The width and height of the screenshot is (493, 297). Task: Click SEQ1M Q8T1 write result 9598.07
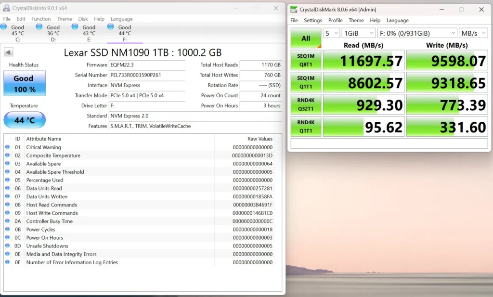pyautogui.click(x=447, y=60)
